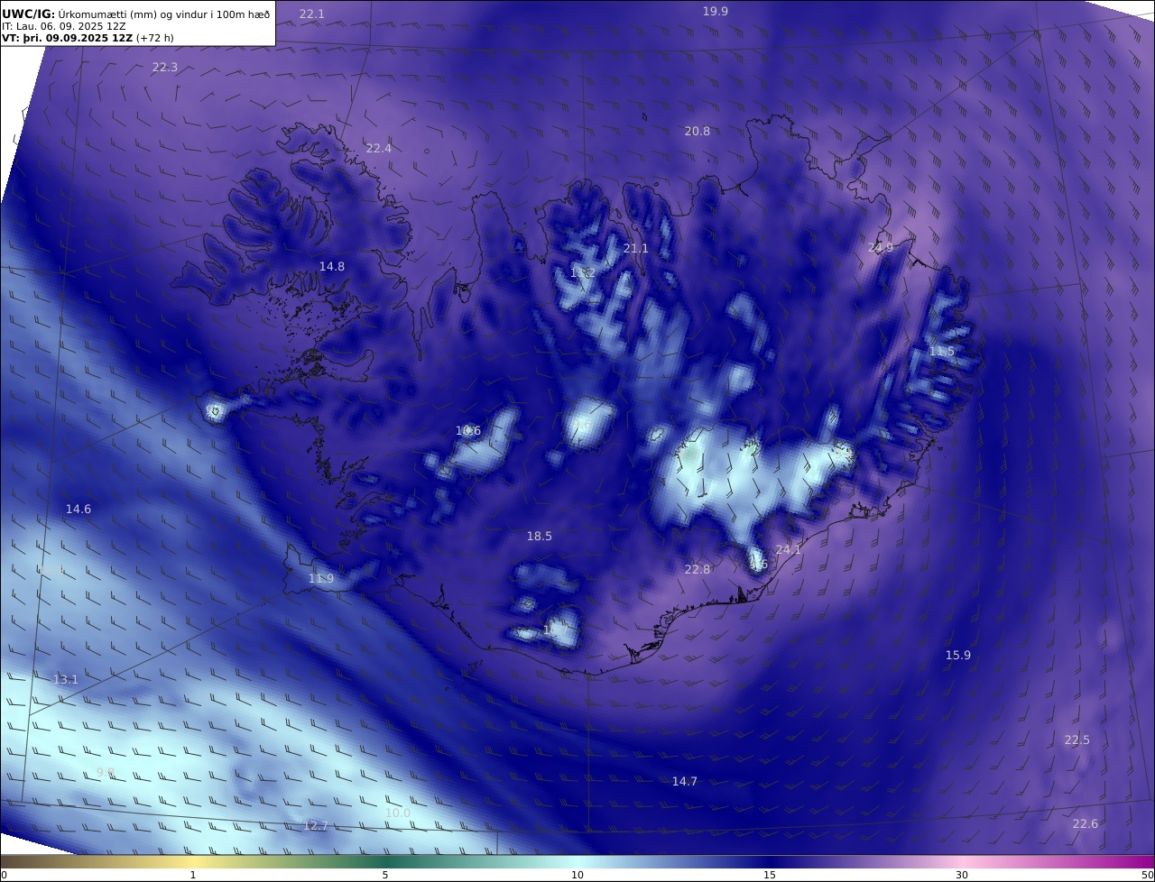Click the map title 'UWC/IG: Úrkomumætti (mm)' line
The image size is (1155, 882).
click(136, 14)
